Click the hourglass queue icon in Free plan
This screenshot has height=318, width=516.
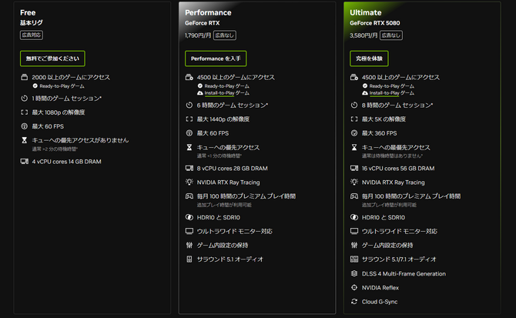tap(25, 140)
